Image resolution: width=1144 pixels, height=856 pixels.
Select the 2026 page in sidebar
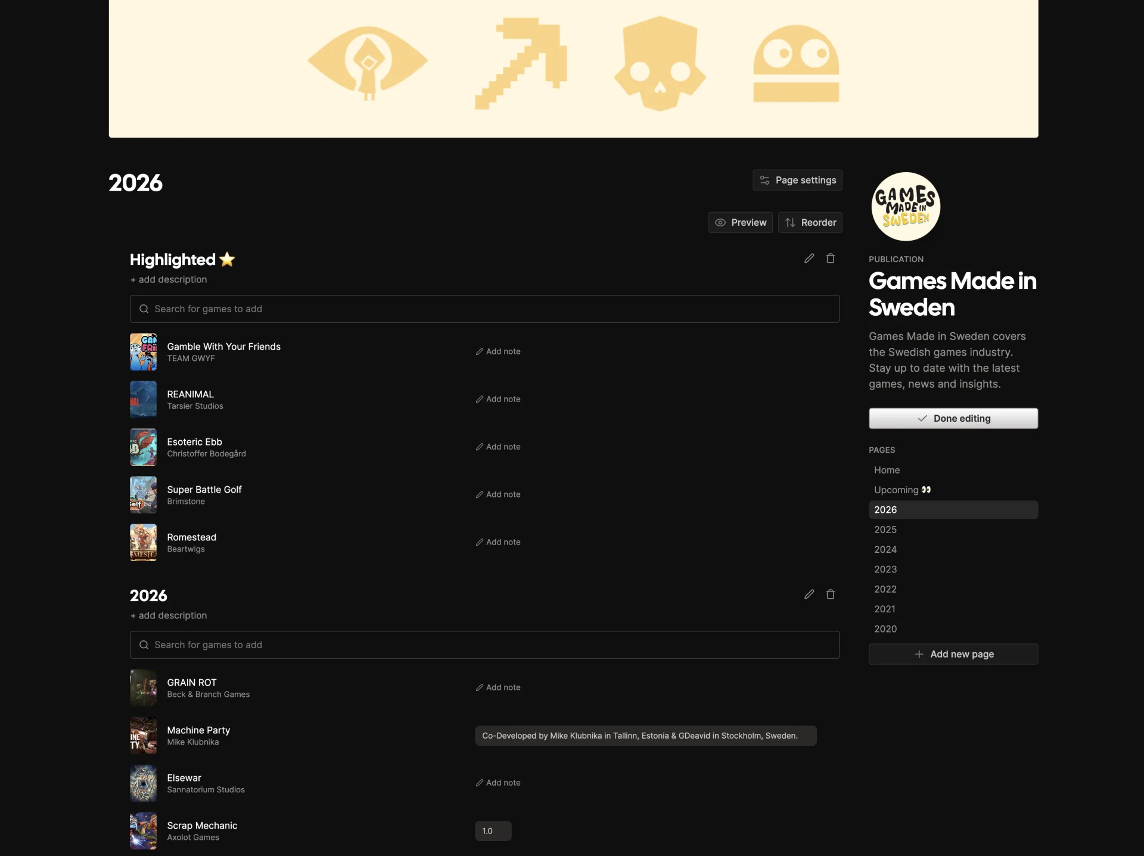[953, 510]
